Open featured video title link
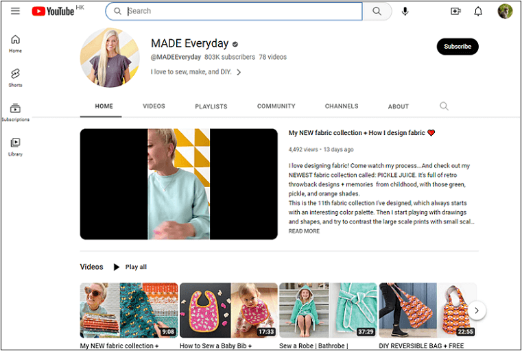The width and height of the screenshot is (522, 351). coord(362,133)
